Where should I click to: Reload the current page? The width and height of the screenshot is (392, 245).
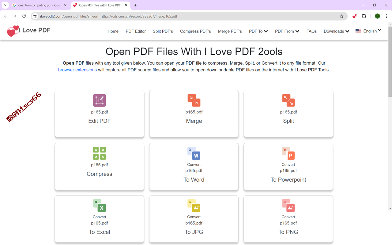(24, 16)
